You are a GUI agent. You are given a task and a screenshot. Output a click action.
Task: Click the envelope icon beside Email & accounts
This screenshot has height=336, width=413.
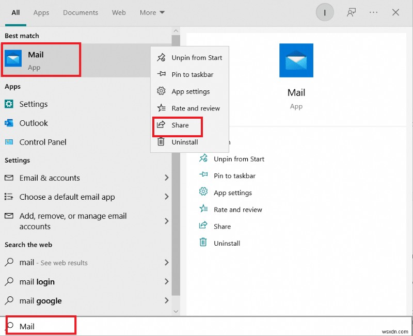(x=9, y=178)
